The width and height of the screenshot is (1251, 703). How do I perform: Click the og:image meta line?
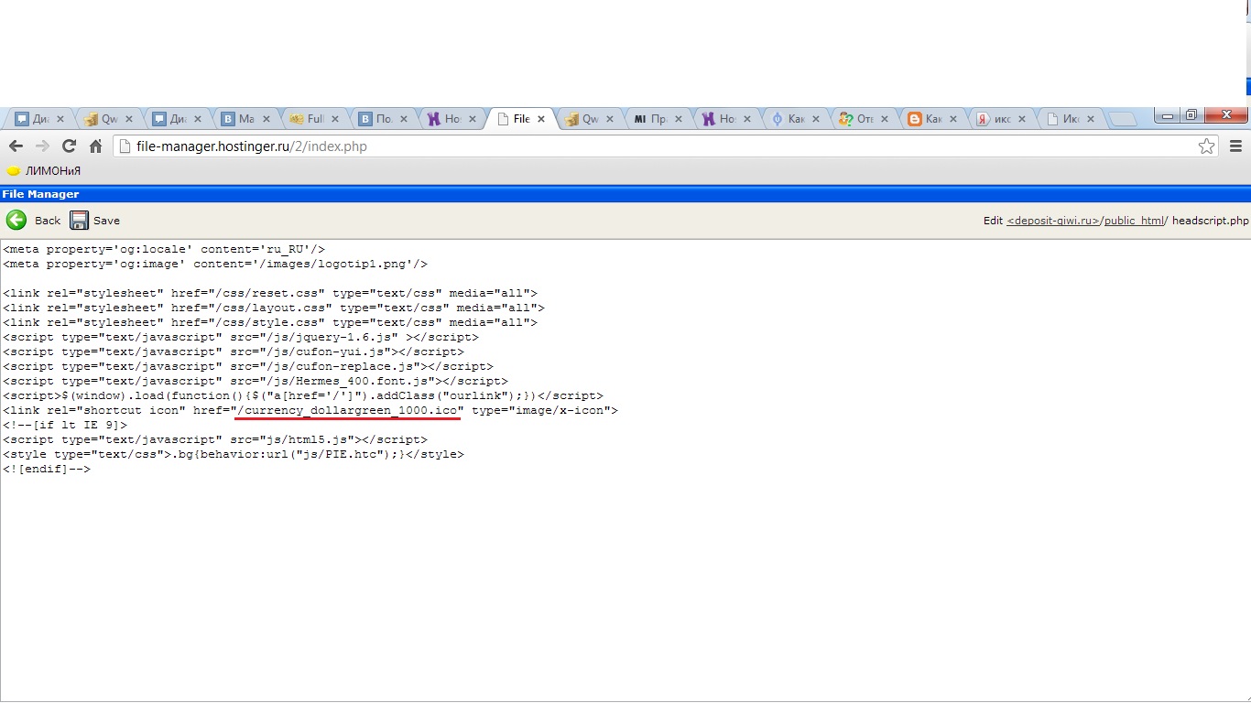pos(215,264)
